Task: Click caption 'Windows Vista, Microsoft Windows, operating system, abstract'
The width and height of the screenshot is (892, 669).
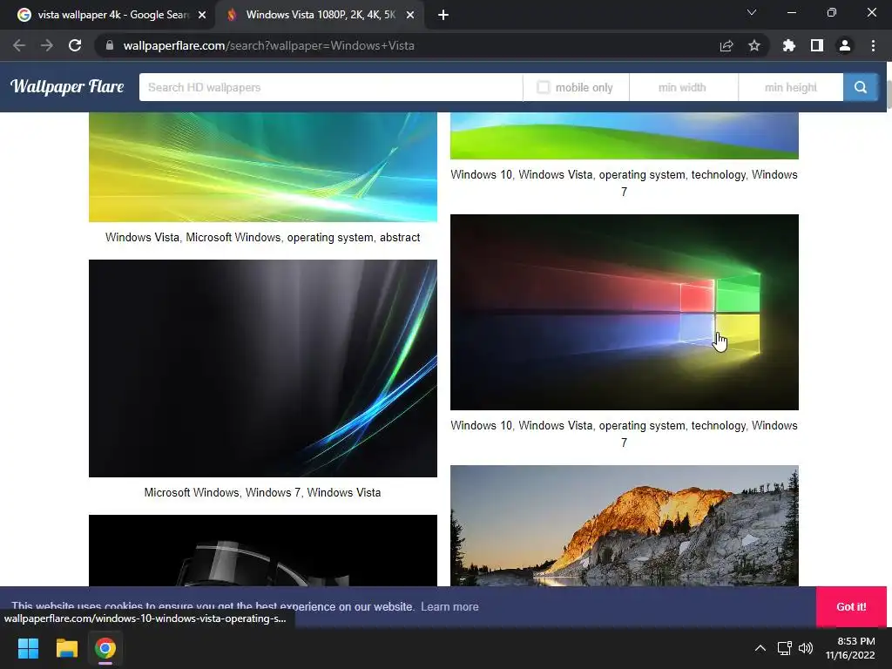Action: tap(263, 237)
